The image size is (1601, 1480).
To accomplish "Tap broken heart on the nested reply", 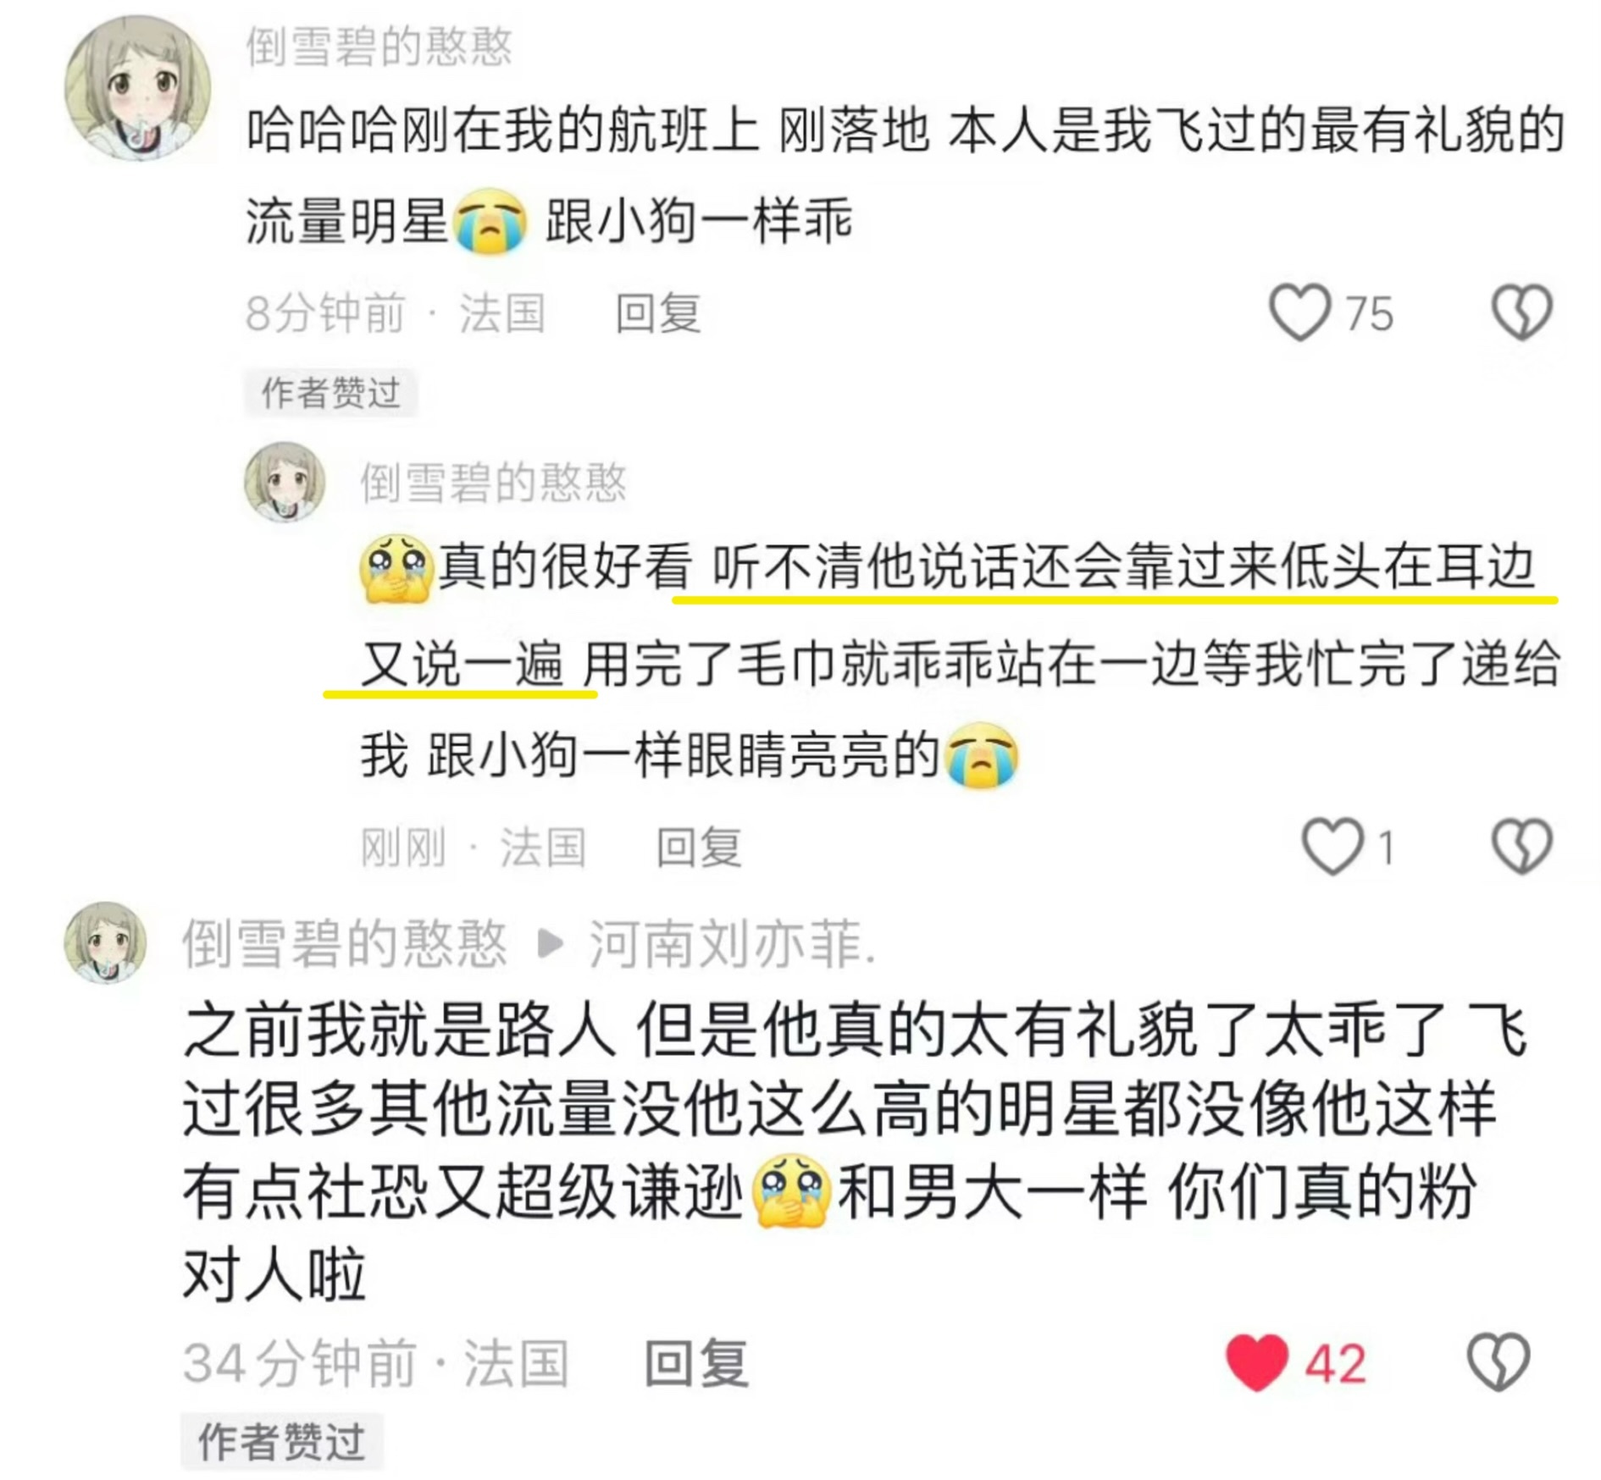I will click(x=1521, y=846).
